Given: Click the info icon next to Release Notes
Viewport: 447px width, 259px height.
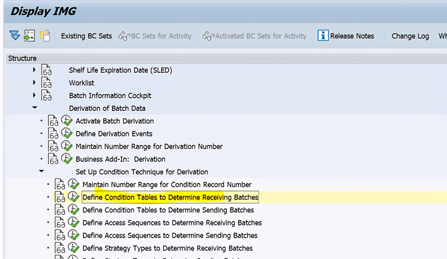Looking at the screenshot, I should [324, 36].
